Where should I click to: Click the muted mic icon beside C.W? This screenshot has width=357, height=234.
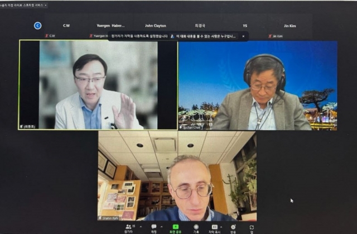pyautogui.click(x=47, y=36)
